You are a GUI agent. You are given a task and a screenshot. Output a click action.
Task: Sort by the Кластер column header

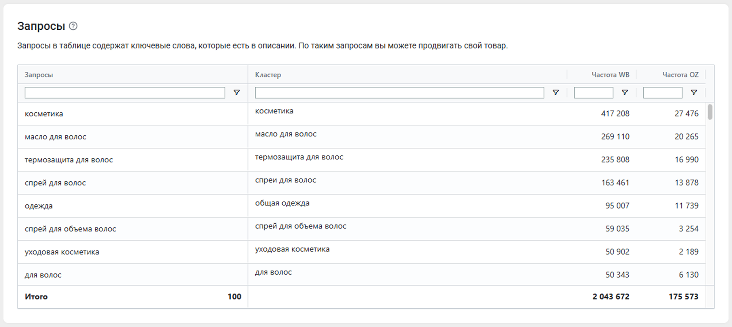(x=268, y=75)
